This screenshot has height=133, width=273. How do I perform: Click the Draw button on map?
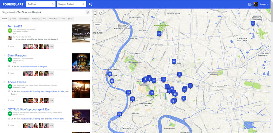click(97, 25)
